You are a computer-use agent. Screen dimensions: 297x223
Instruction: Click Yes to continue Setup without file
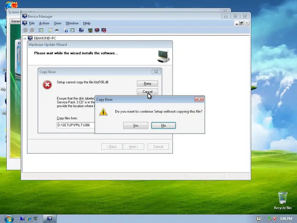(136, 125)
